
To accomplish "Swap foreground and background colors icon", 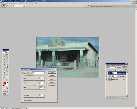I will (x=7, y=82).
